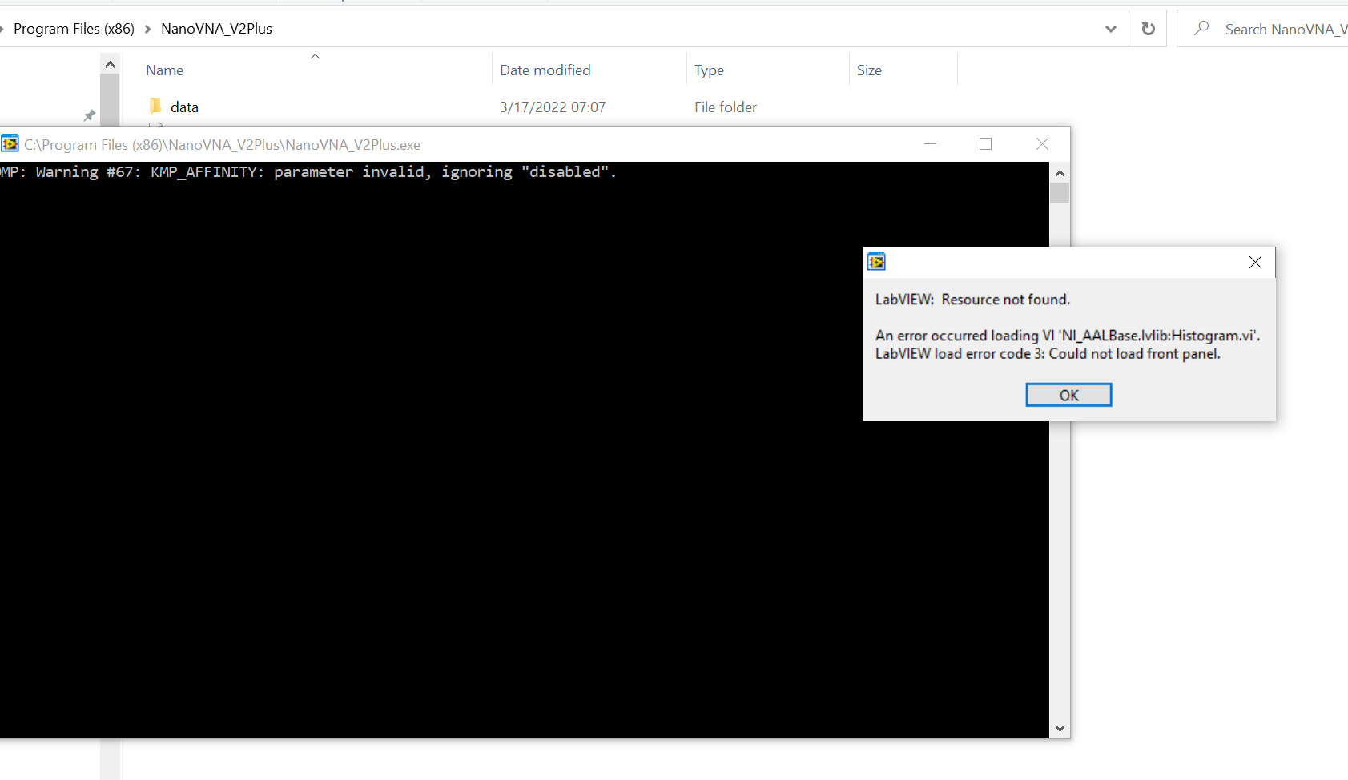This screenshot has width=1348, height=780.
Task: Click the console scrollbar thumb
Action: coord(1060,193)
